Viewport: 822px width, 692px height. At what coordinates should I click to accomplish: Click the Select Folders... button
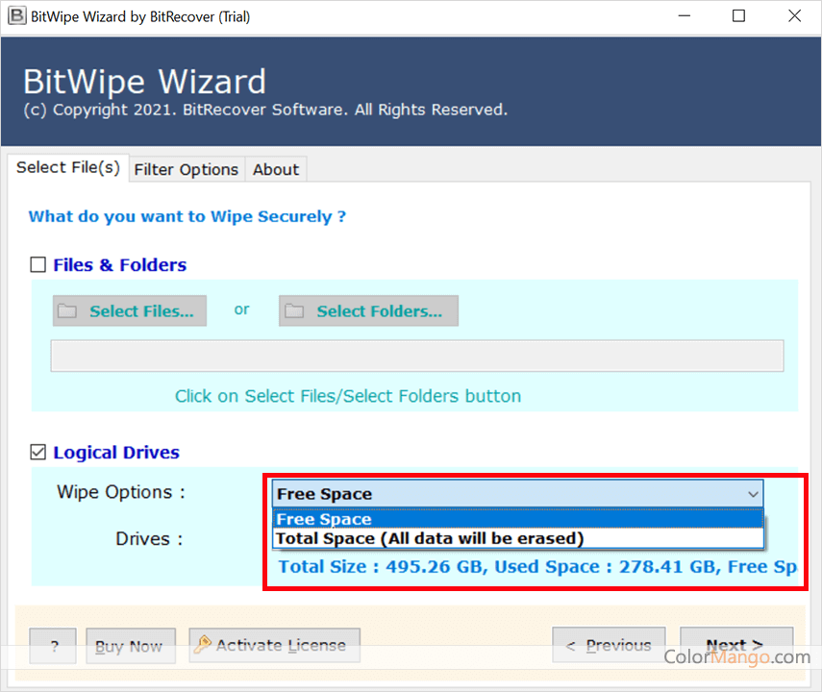tap(368, 310)
